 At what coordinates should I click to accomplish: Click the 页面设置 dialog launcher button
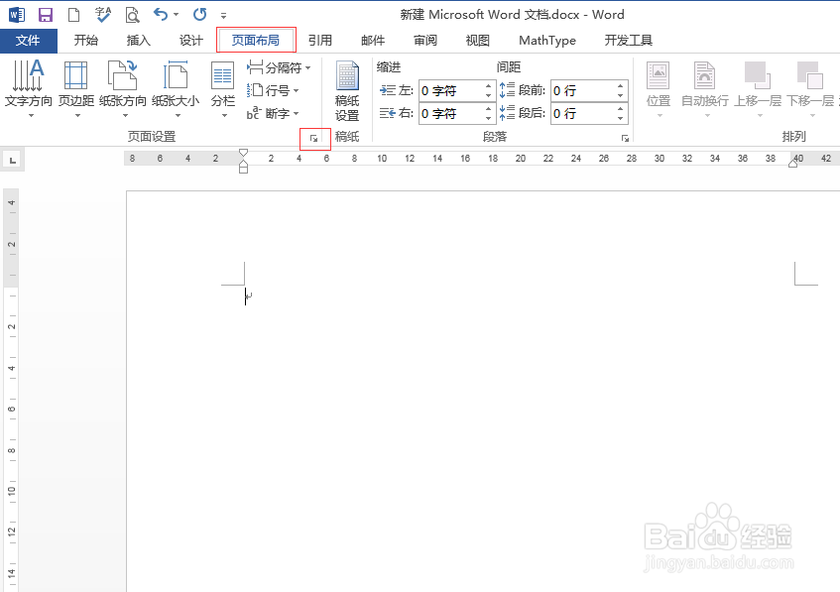314,139
